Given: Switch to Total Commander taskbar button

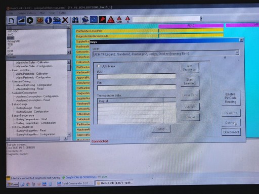Looking at the screenshot, I should tap(75, 183).
